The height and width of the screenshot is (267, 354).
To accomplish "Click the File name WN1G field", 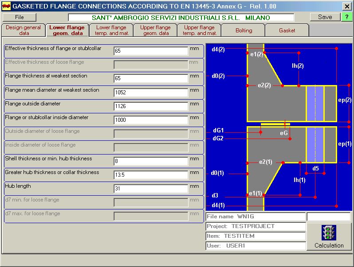I will click(x=256, y=217).
